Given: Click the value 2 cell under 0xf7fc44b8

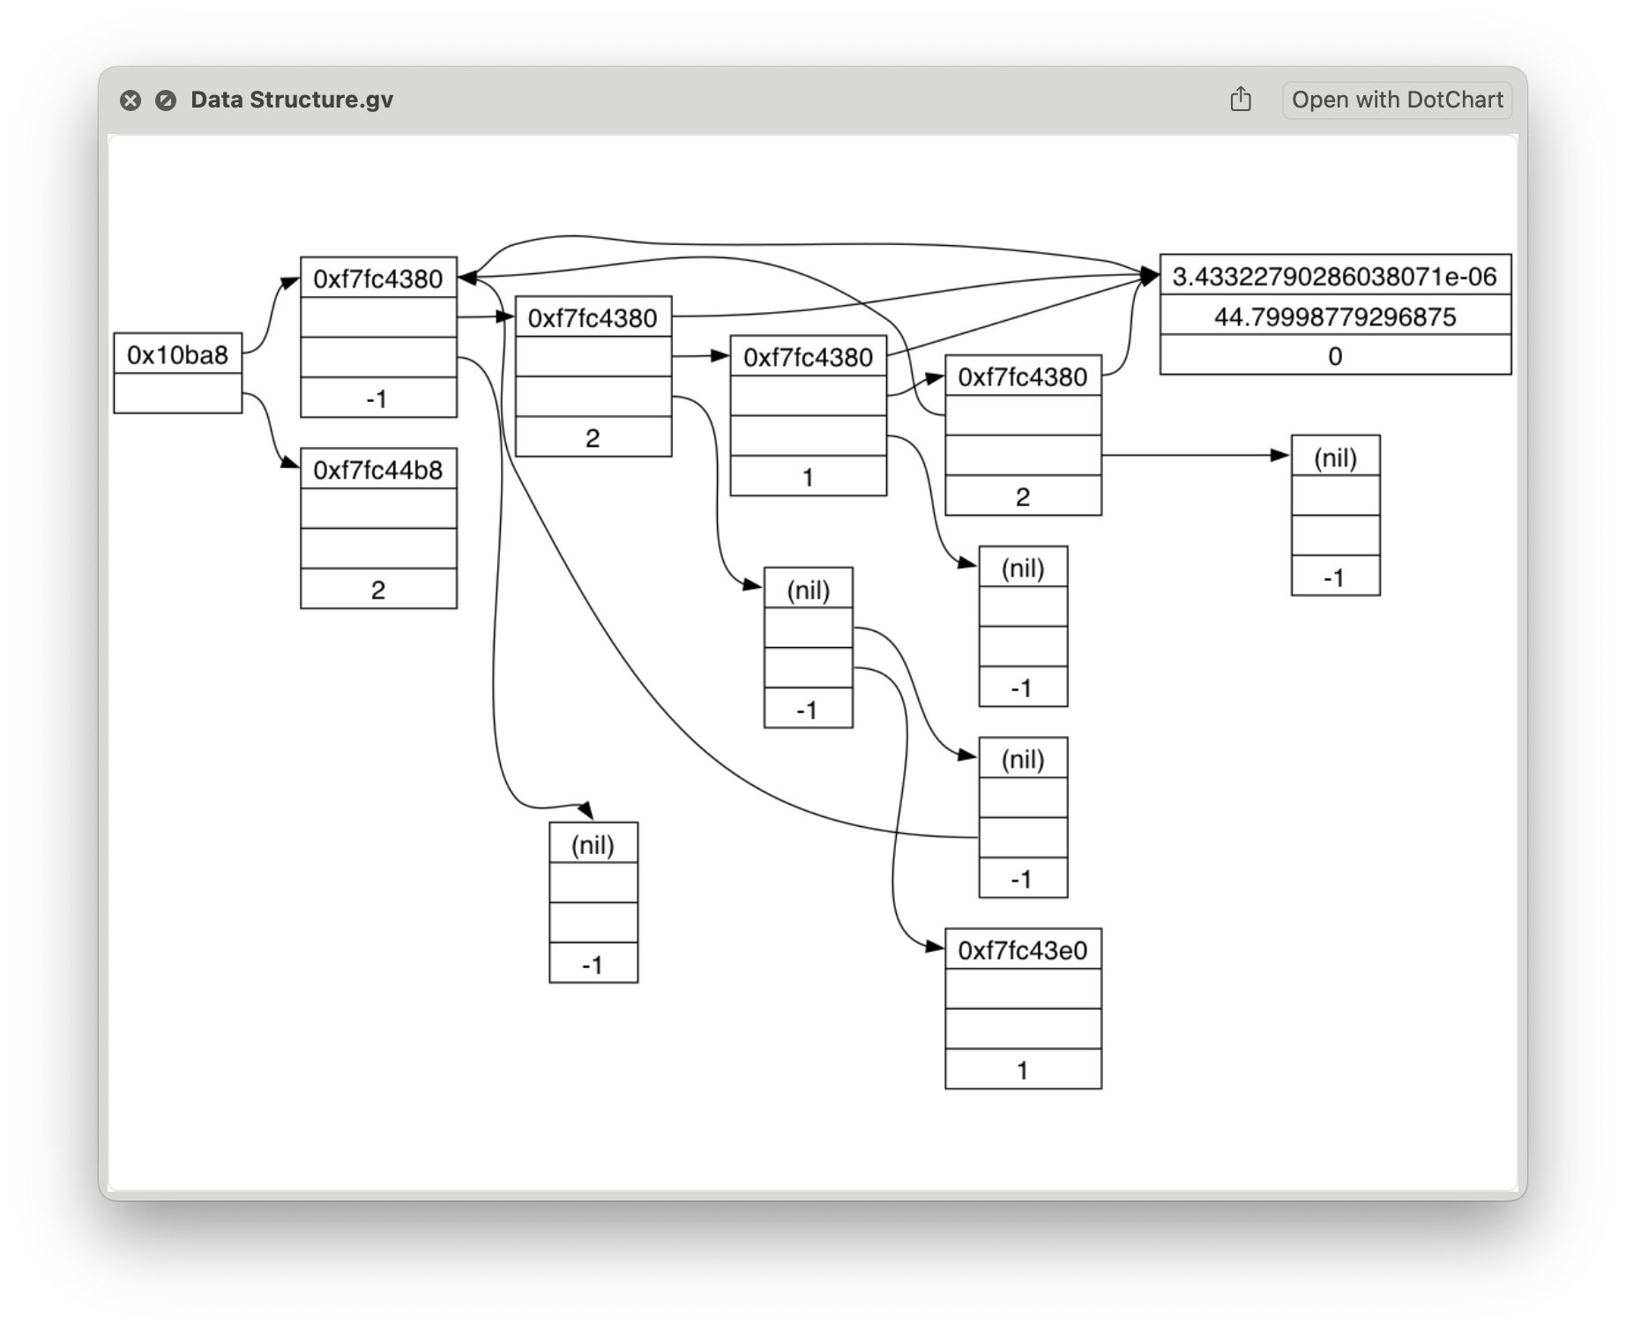Looking at the screenshot, I should pos(378,589).
